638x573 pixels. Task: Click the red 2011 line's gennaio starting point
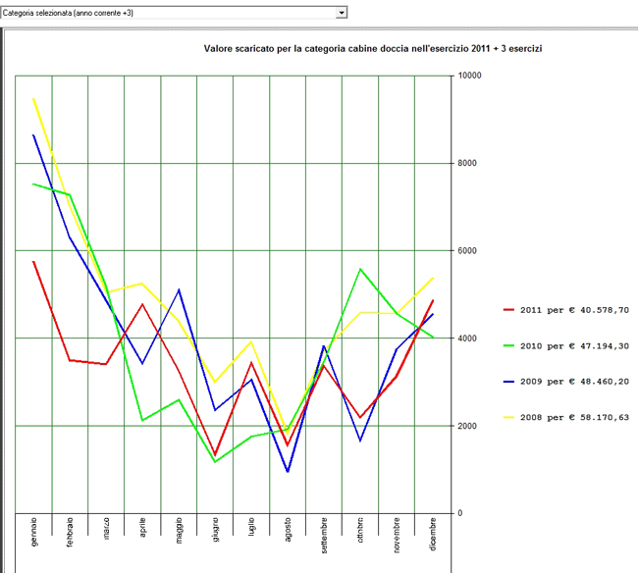coord(33,262)
